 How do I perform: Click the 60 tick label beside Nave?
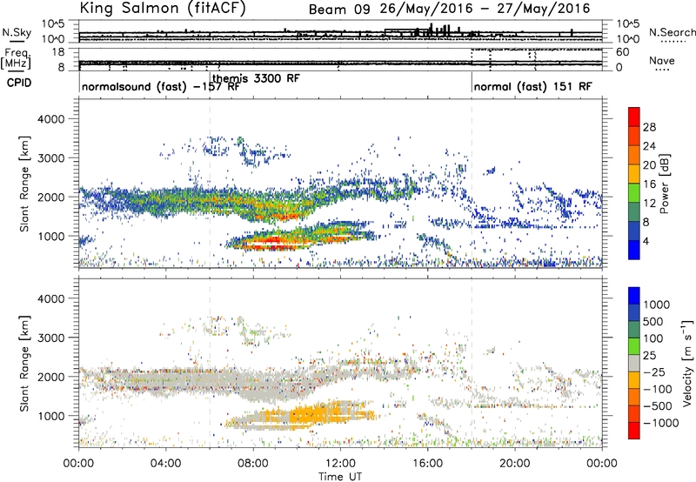point(623,52)
